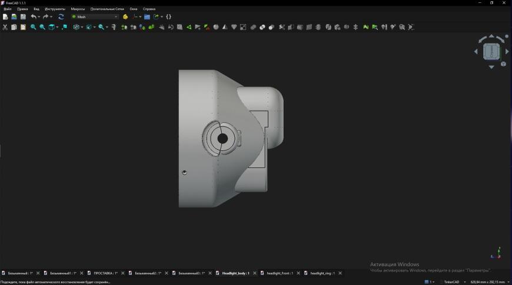Image resolution: width=512 pixels, height=285 pixels.
Task: Click the blue Group folder icon
Action: click(147, 16)
